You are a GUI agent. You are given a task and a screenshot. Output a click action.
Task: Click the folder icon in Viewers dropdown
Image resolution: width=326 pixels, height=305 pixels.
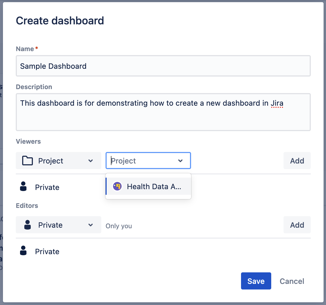pyautogui.click(x=28, y=161)
